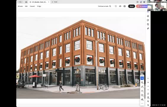The width and height of the screenshot is (167, 107).
Task: Click the Share button
Action: click(x=131, y=6)
